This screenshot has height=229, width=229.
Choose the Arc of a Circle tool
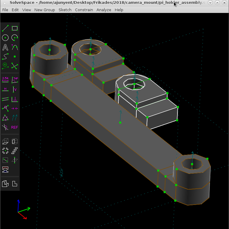point(15,37)
